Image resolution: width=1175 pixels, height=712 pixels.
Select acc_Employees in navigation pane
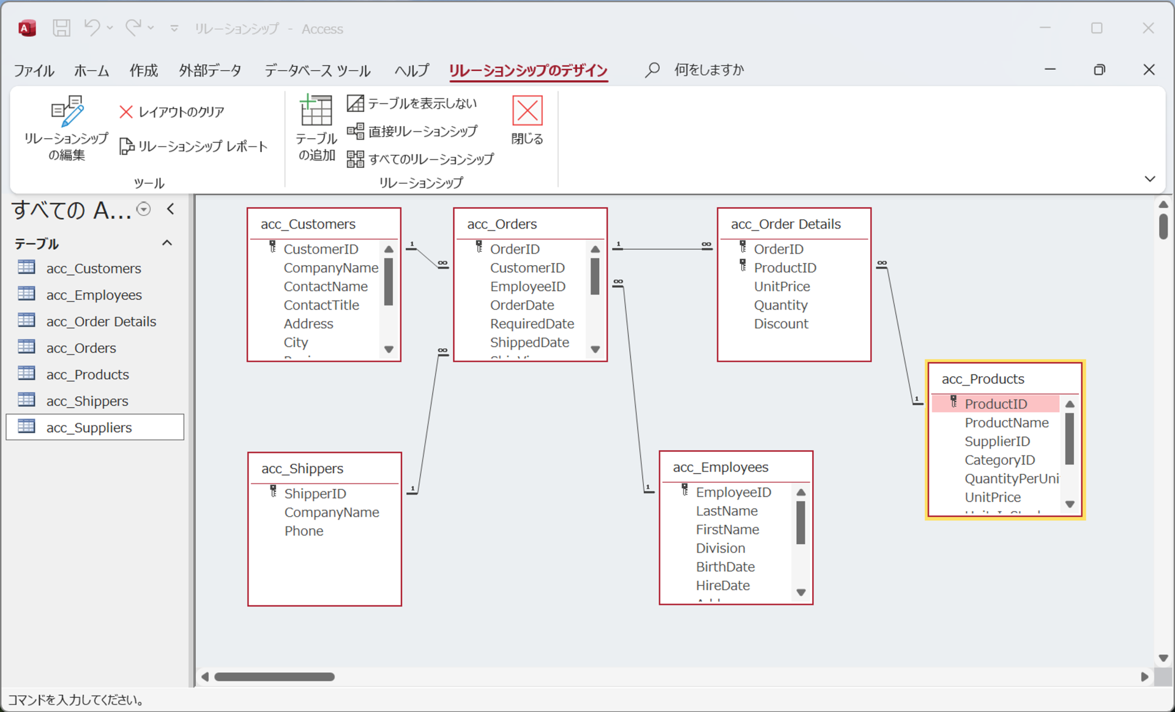click(94, 295)
